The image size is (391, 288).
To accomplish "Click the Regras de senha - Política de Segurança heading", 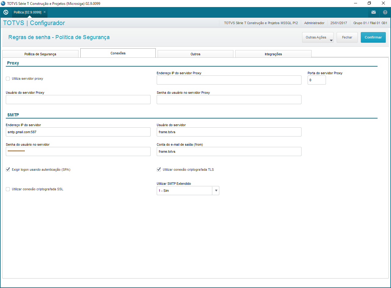I will 59,37.
